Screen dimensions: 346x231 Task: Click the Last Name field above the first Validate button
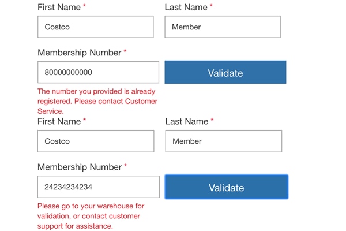(x=222, y=27)
